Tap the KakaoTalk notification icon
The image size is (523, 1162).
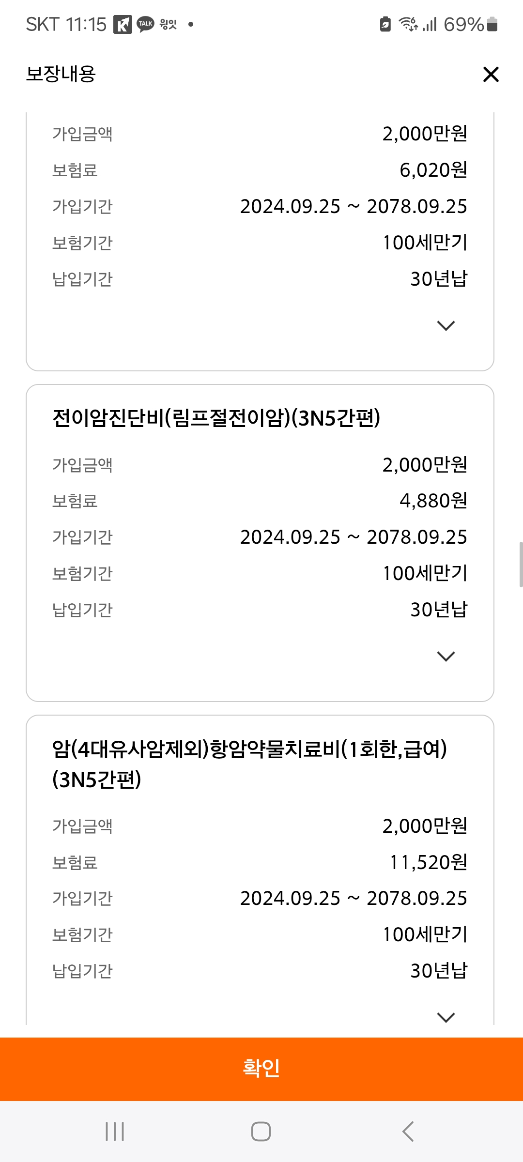pos(145,24)
